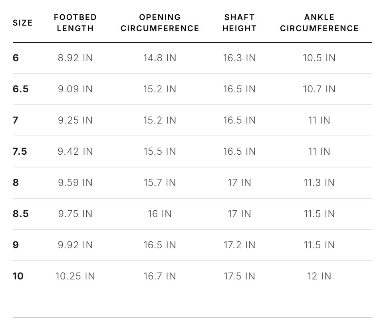385x327 pixels.
Task: Select the 15.7 IN opening circumference cell
Action: pos(160,183)
